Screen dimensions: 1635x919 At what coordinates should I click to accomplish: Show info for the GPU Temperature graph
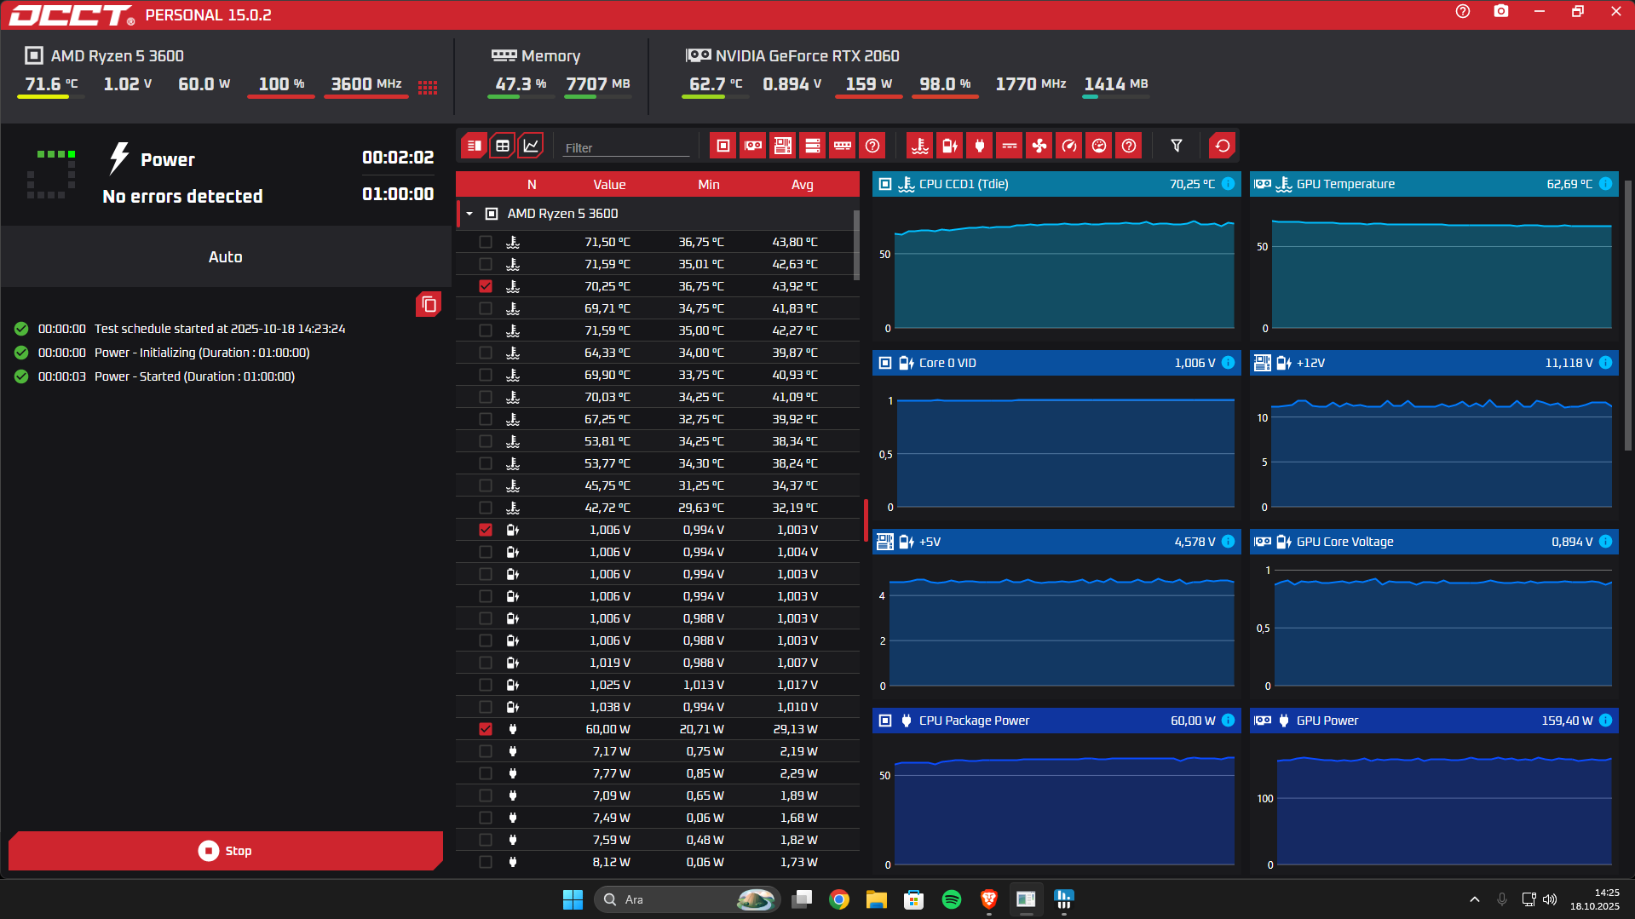coord(1606,184)
